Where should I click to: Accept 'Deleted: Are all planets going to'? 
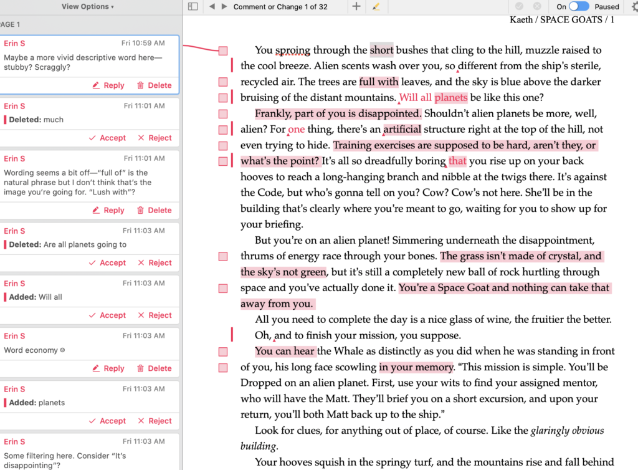coord(107,263)
